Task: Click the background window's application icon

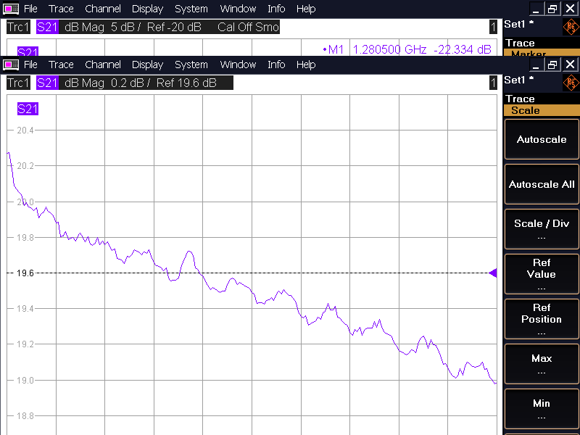Action: (11, 9)
